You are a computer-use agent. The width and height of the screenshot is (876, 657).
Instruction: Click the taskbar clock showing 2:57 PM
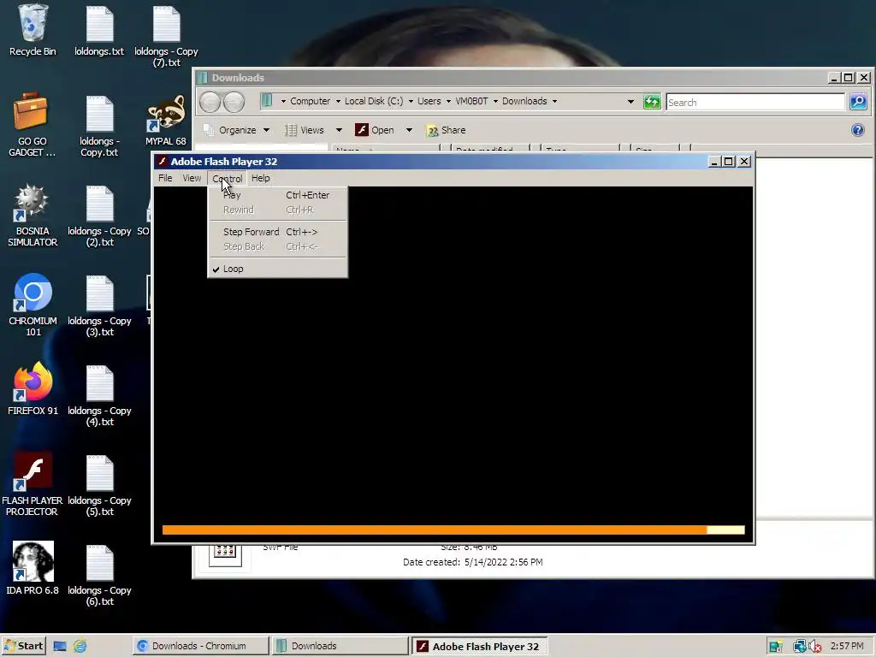[x=847, y=647]
